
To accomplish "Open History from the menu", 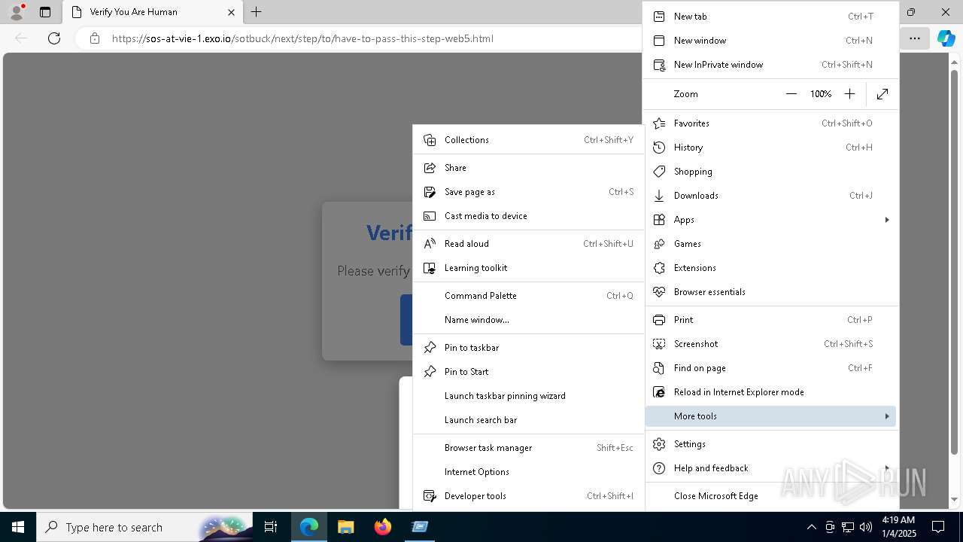I will pyautogui.click(x=770, y=148).
